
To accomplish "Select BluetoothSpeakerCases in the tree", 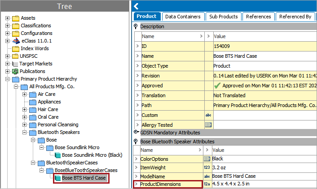I will point(72,163).
